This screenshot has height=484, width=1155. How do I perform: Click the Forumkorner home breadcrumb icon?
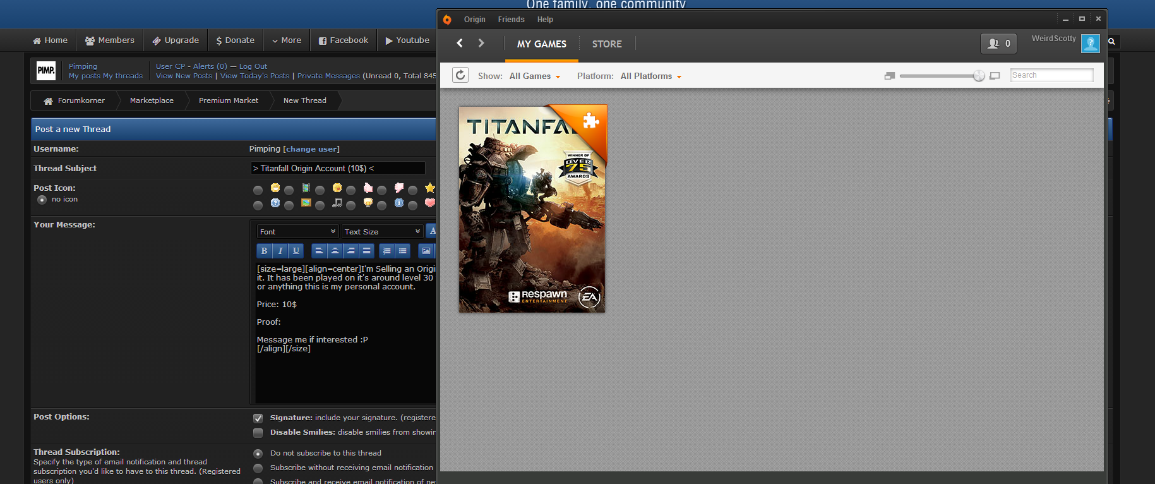point(48,100)
